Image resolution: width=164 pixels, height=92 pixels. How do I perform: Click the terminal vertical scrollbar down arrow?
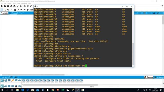(133, 66)
